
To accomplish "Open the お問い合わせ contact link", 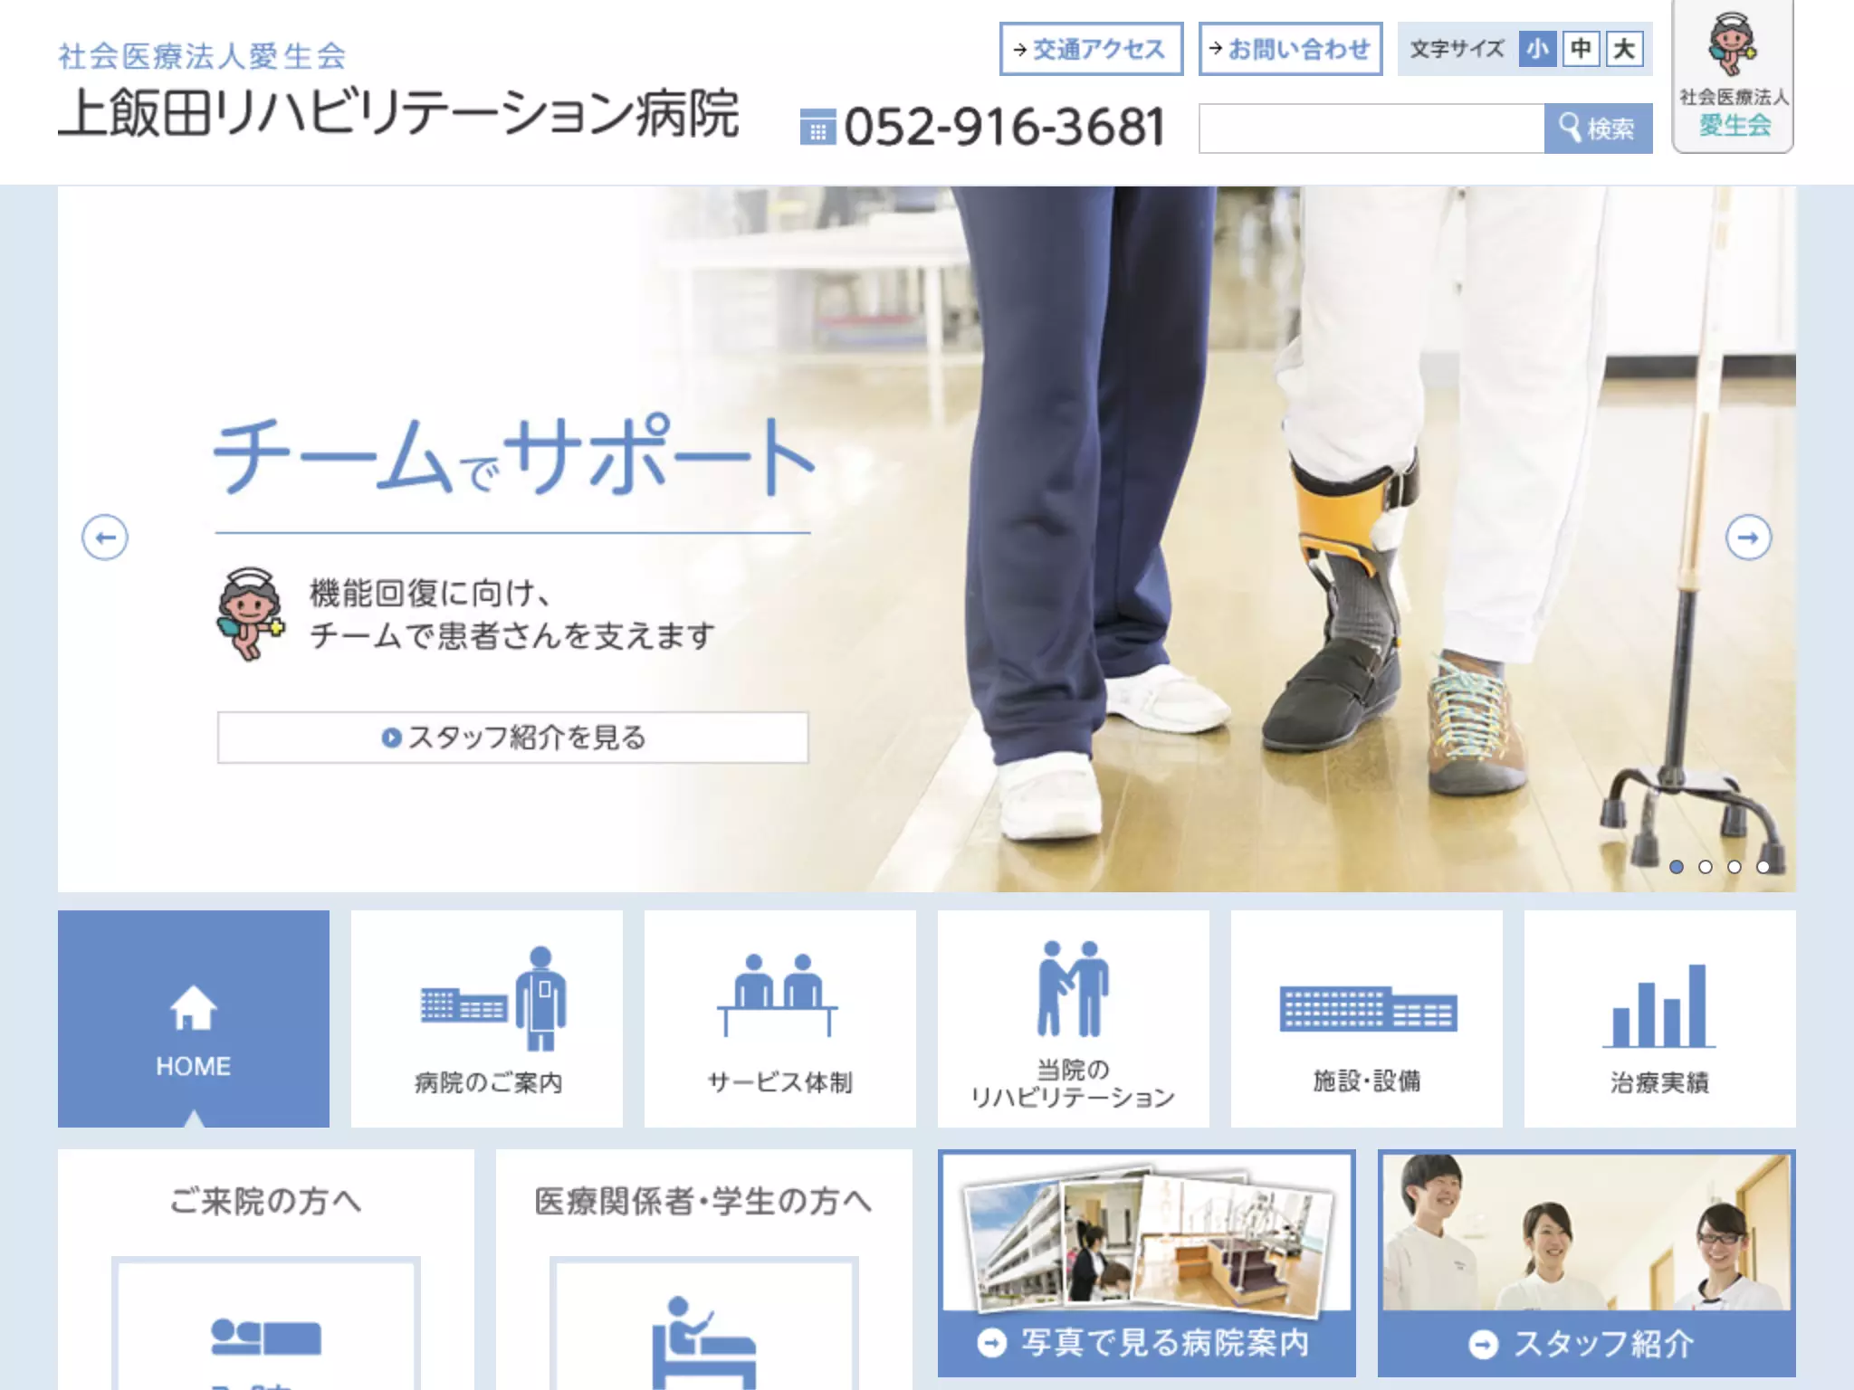I will [1290, 49].
